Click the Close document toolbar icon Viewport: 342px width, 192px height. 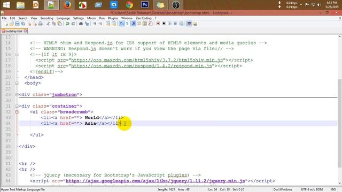pos(29,23)
